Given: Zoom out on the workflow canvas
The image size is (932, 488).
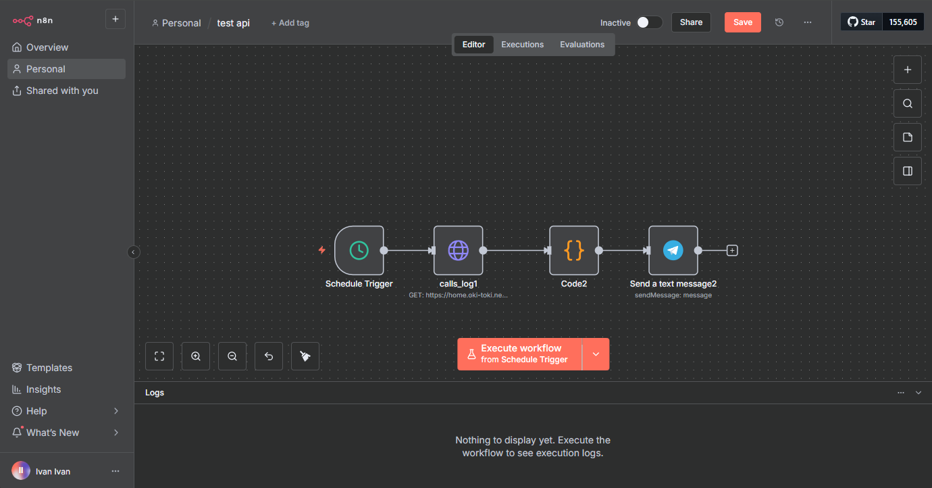Looking at the screenshot, I should coord(232,356).
